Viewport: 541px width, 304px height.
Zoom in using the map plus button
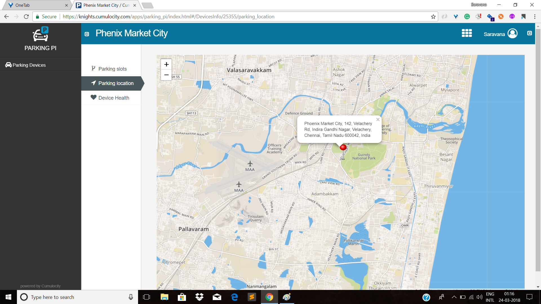166,64
